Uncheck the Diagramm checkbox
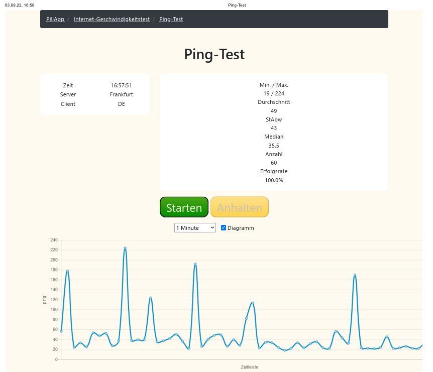This screenshot has width=433, height=372. [224, 228]
